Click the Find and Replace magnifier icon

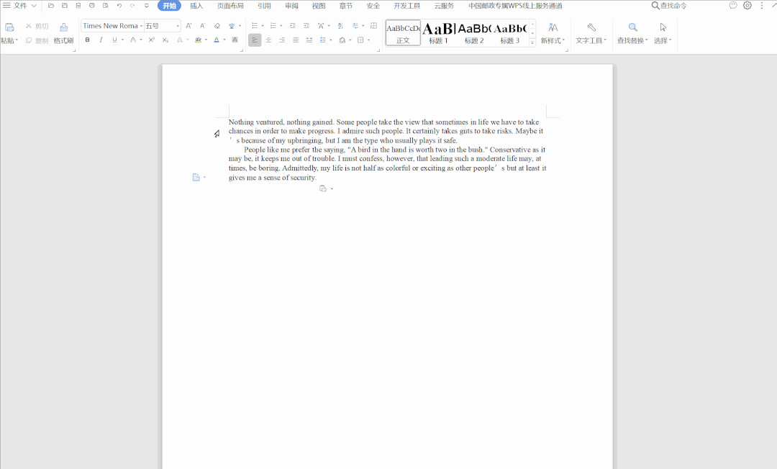633,27
